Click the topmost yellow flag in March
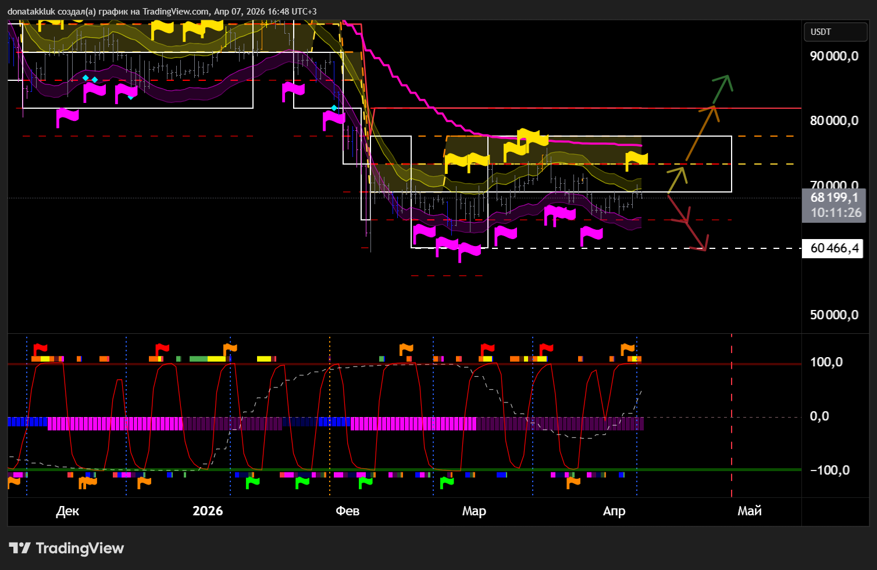The image size is (877, 570). (x=533, y=137)
